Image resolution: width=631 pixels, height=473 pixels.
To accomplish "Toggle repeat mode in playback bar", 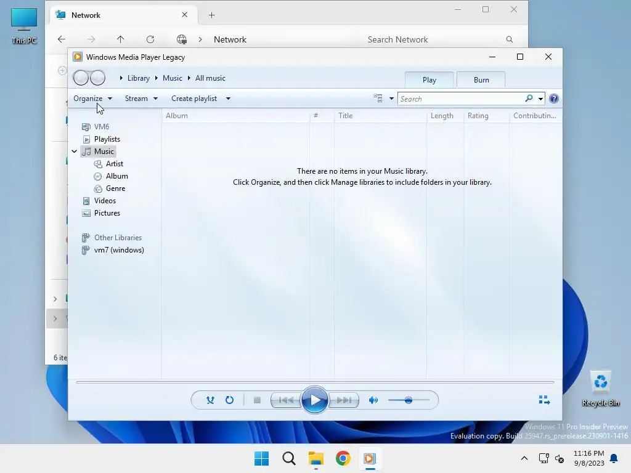I will point(229,400).
